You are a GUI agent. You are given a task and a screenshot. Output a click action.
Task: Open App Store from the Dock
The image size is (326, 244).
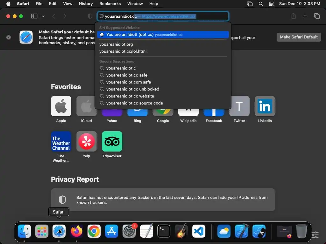[111, 231]
